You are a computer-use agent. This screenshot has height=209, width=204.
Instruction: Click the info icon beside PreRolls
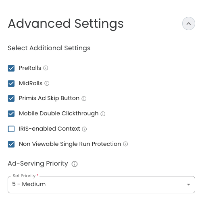(x=46, y=68)
